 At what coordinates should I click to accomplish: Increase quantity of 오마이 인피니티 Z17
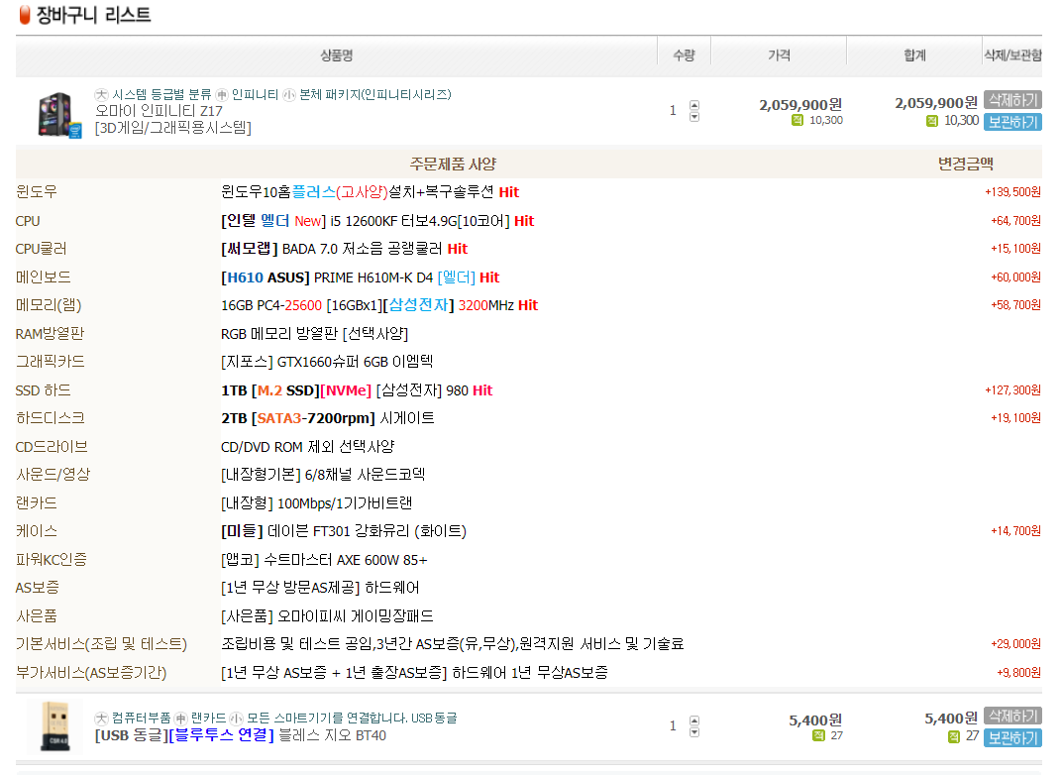coord(694,105)
